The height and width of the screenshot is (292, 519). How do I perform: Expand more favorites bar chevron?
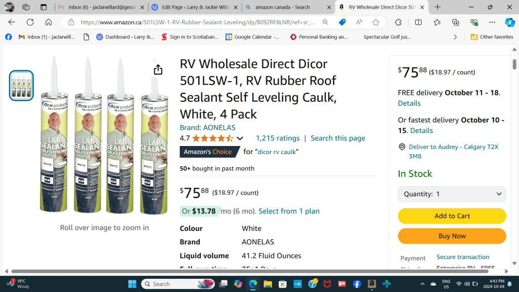click(x=455, y=37)
